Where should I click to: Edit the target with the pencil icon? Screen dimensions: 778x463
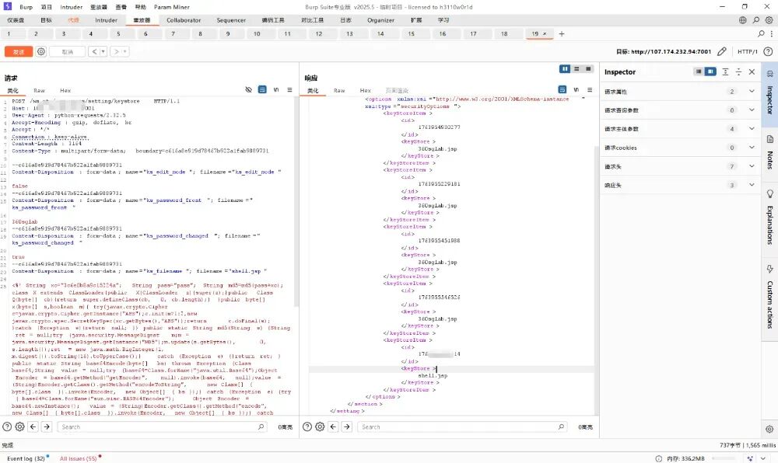[x=722, y=51]
